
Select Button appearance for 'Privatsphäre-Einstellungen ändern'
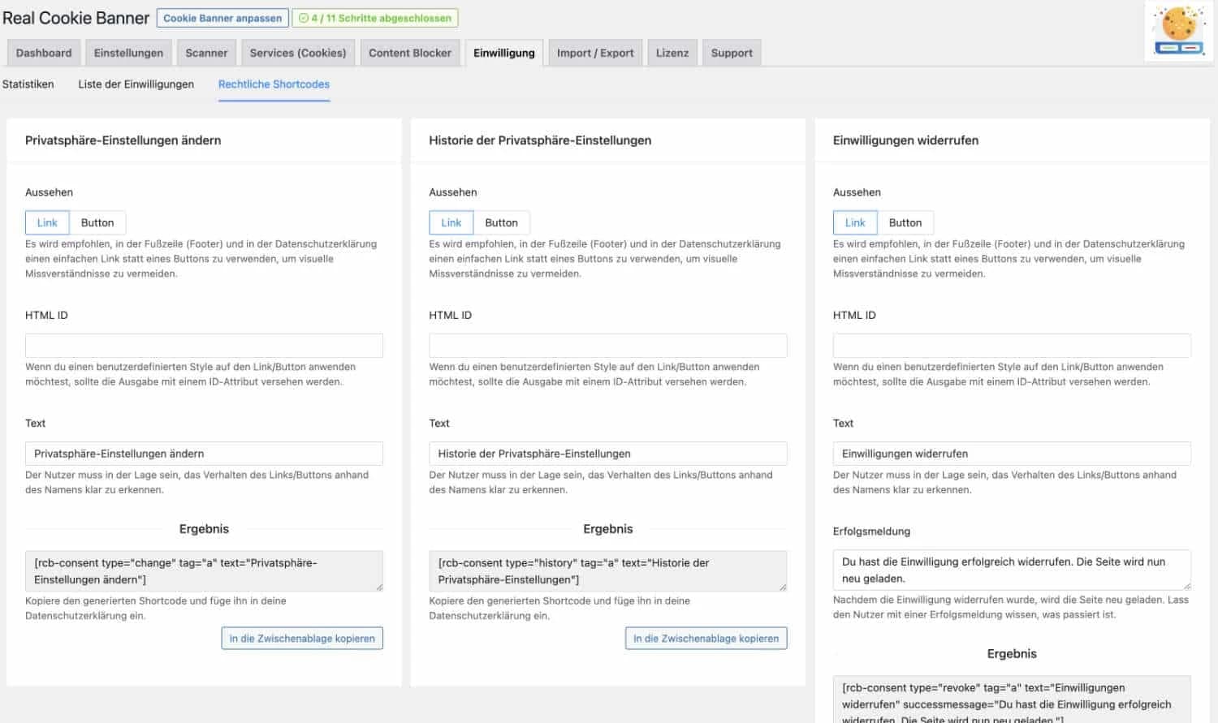[97, 222]
